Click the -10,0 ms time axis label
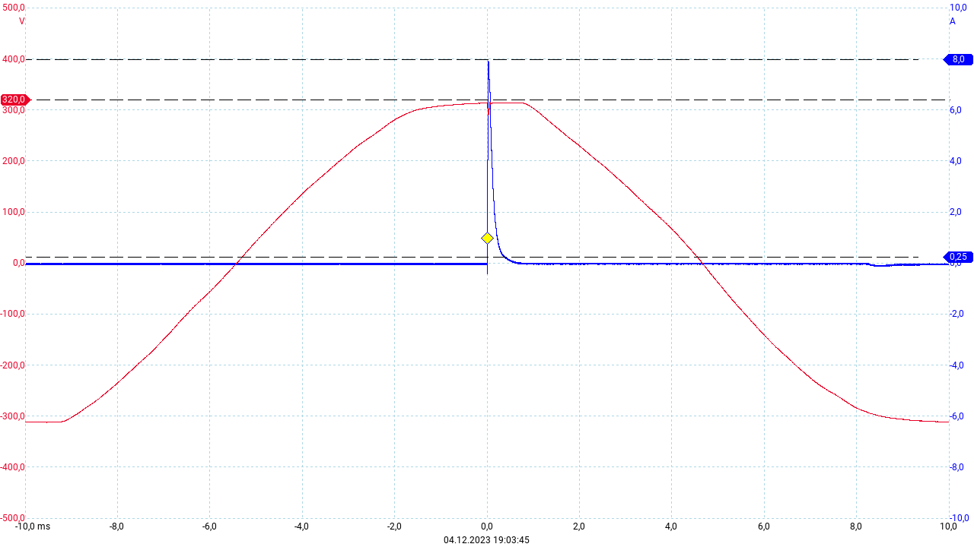Viewport: 974px width, 547px height. pos(32,526)
